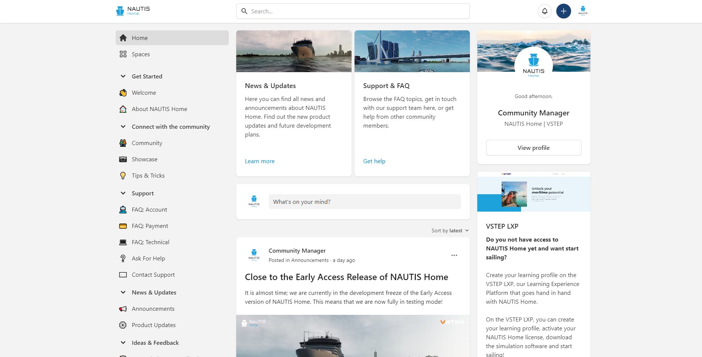
Task: Collapse the Ideas & Feedback section
Action: click(123, 343)
